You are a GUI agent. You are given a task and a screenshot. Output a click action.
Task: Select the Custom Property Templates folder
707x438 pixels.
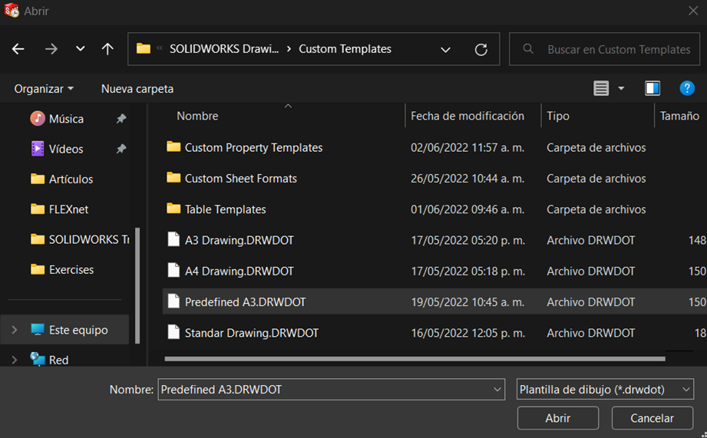(253, 147)
